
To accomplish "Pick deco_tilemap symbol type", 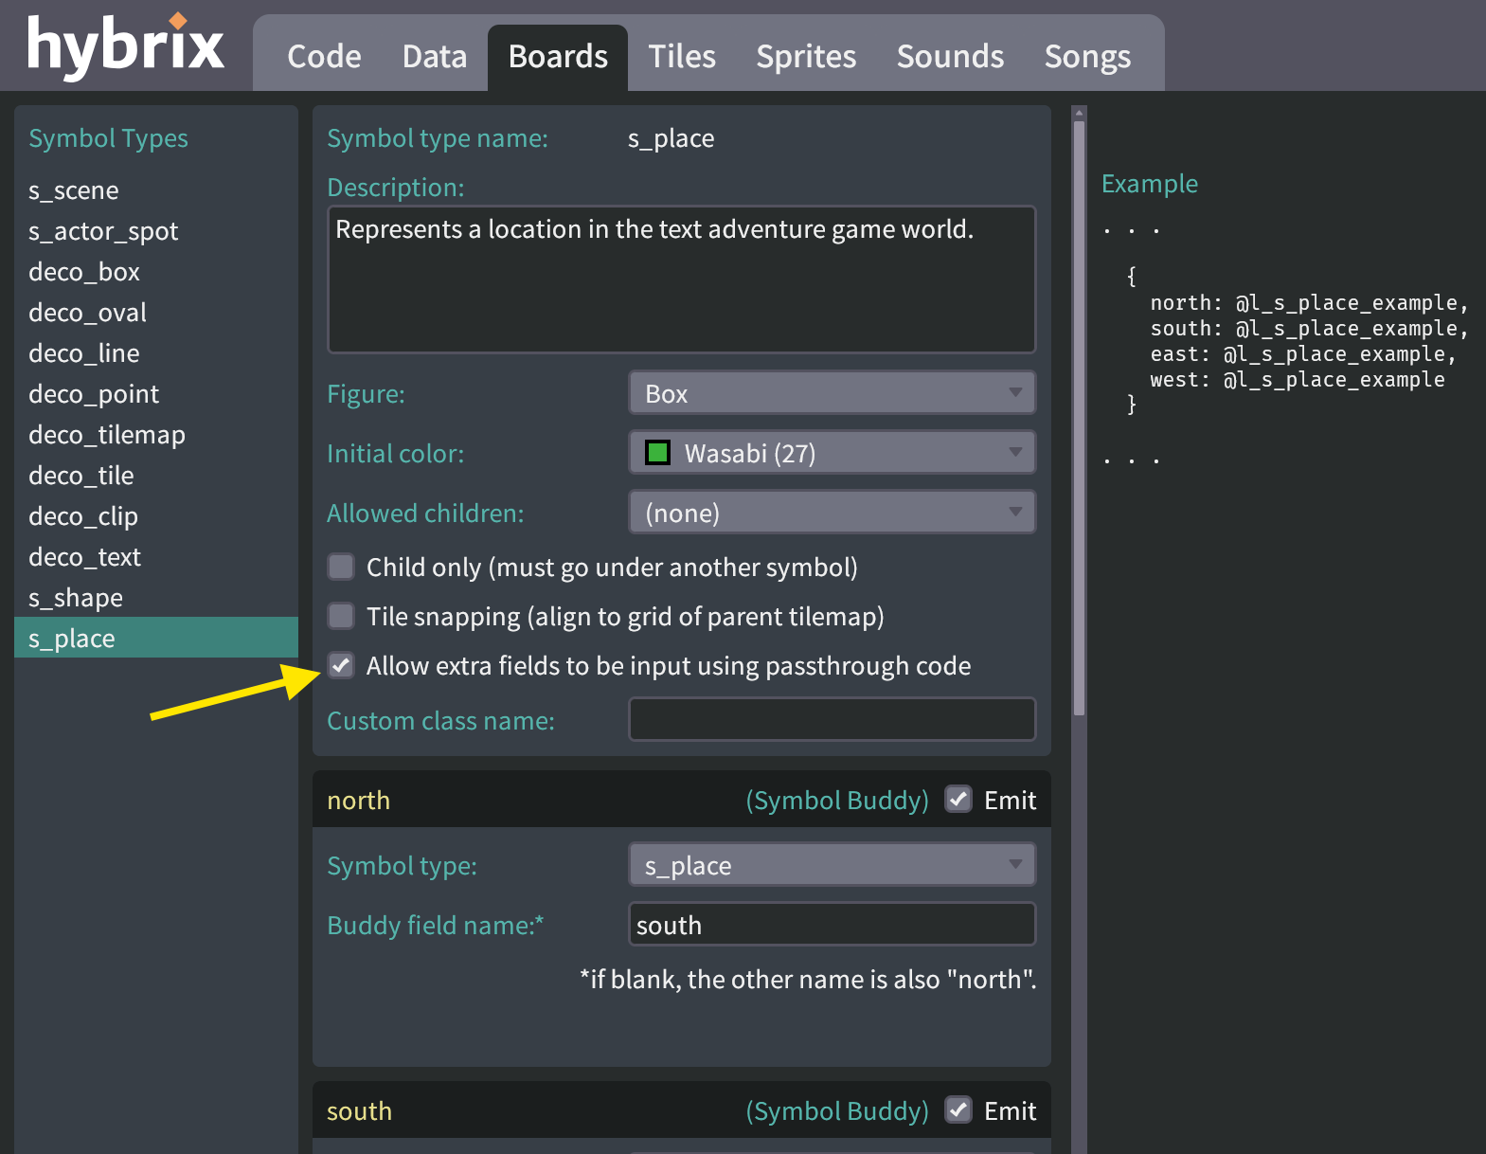I will [x=156, y=435].
